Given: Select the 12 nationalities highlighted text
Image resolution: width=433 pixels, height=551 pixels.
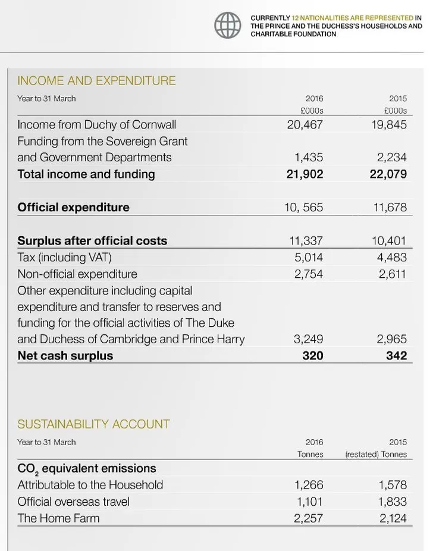Looking at the screenshot, I should click(353, 18).
